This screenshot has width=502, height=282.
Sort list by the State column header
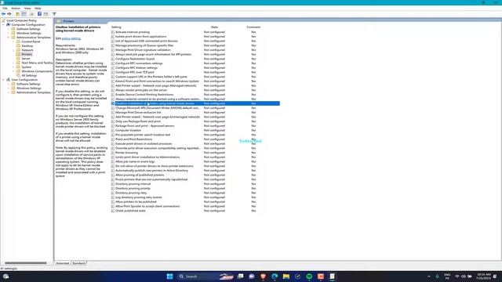coord(214,27)
